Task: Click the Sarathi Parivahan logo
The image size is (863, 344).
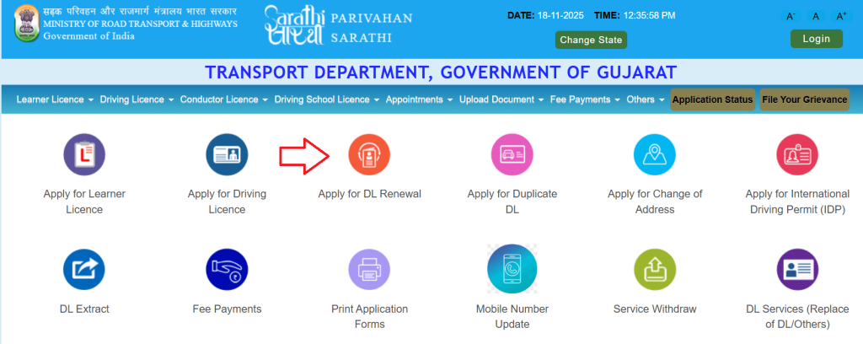Action: coord(337,25)
